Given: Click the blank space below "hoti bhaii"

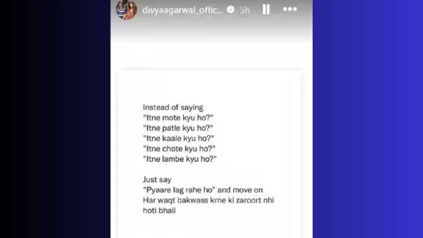Looking at the screenshot, I should [209, 226].
